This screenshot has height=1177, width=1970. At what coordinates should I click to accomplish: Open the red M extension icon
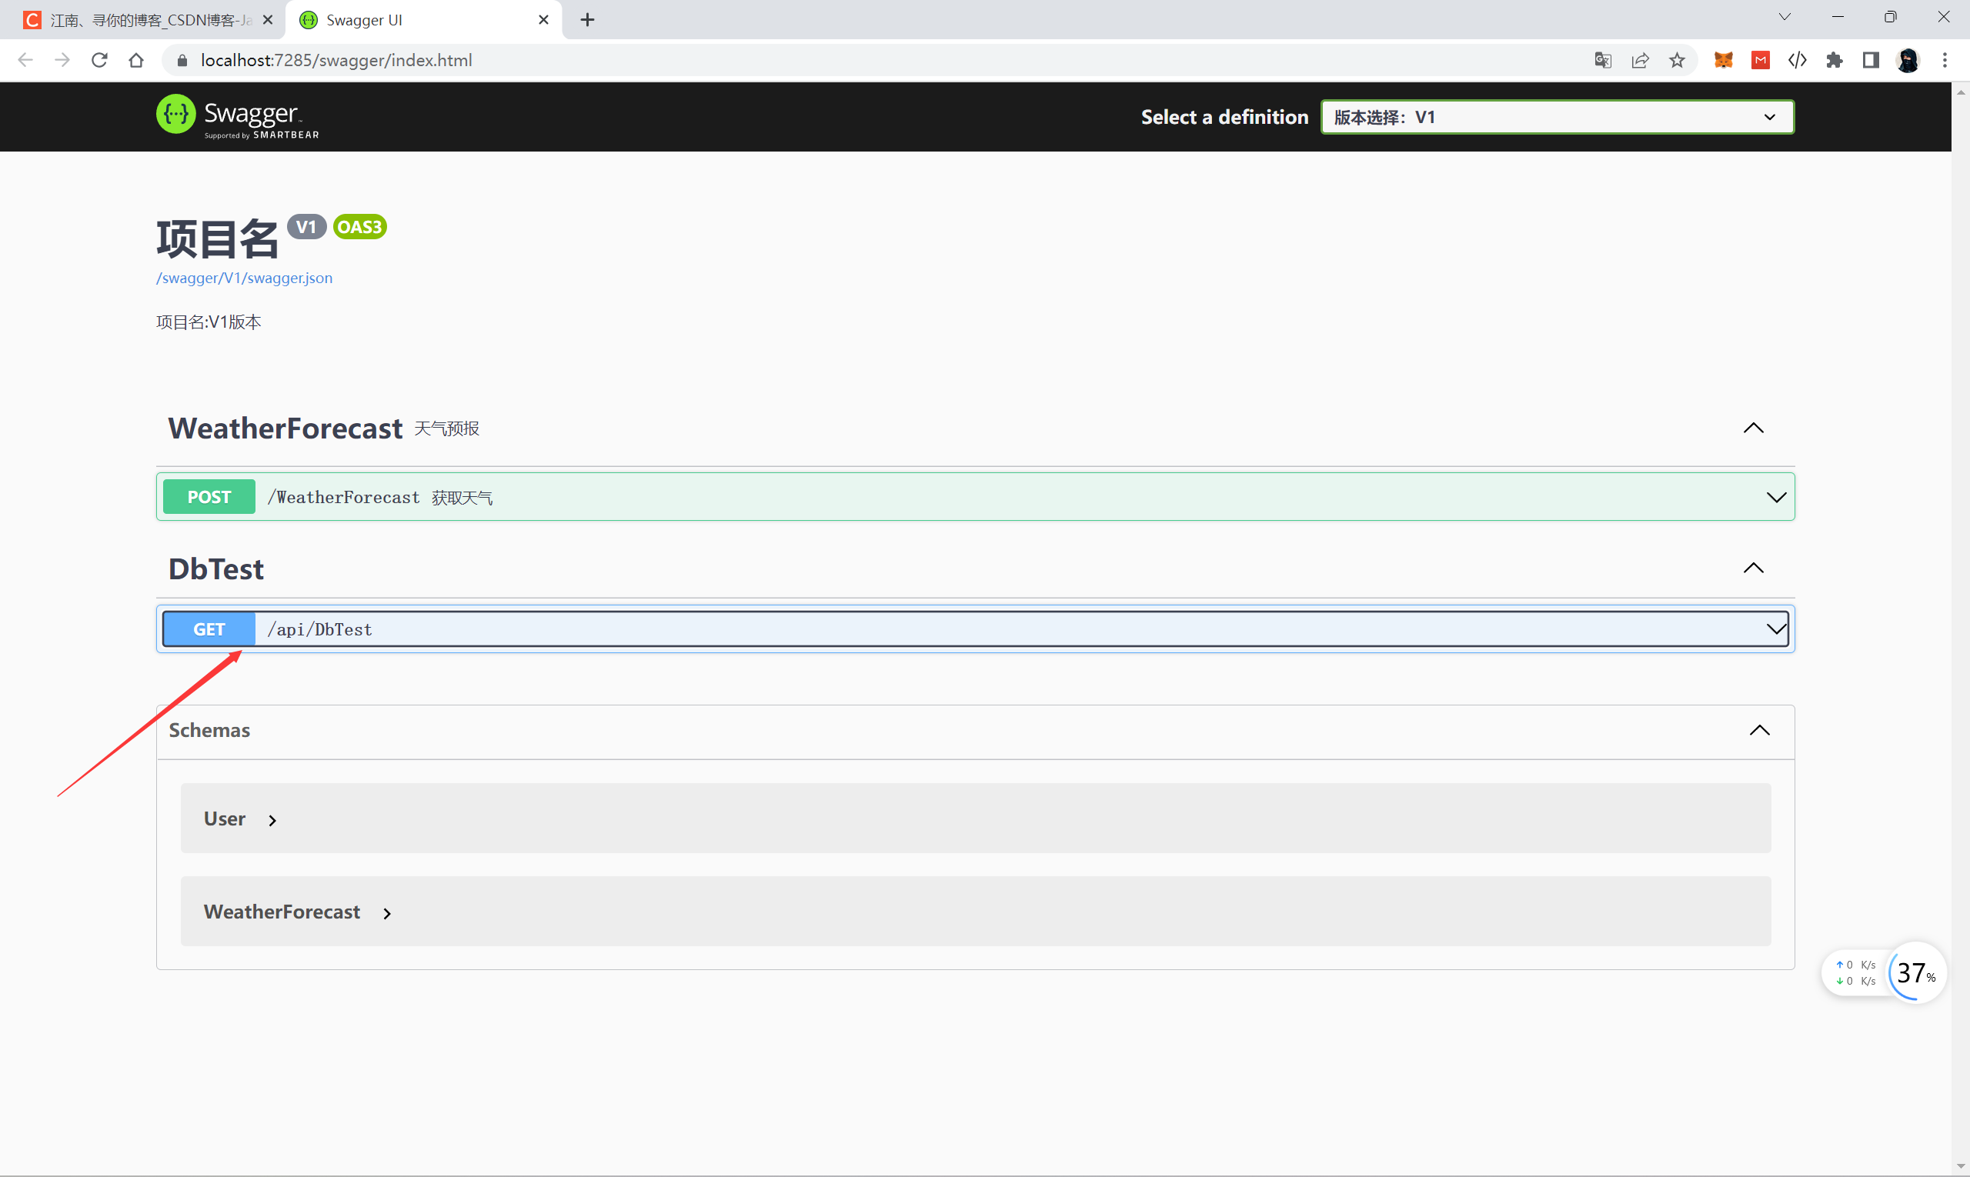pos(1761,60)
